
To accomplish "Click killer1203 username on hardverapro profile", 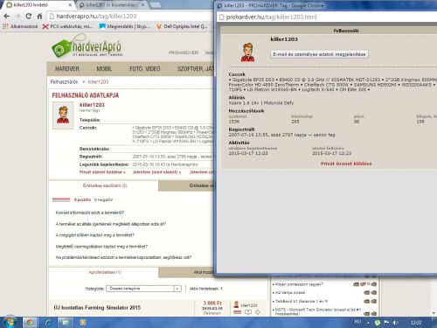I will tap(92, 105).
